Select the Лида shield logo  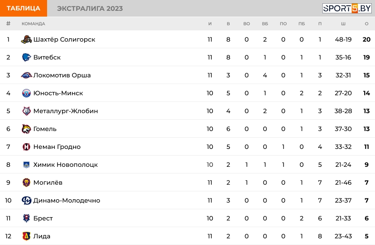click(26, 236)
